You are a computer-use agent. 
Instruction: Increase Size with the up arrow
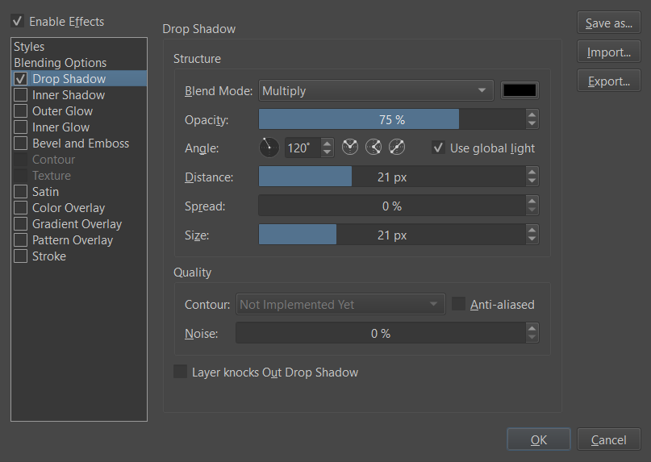[532, 231]
